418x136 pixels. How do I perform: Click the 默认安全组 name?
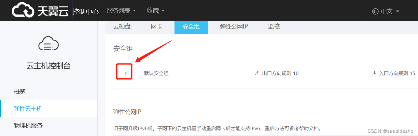pyautogui.click(x=156, y=74)
